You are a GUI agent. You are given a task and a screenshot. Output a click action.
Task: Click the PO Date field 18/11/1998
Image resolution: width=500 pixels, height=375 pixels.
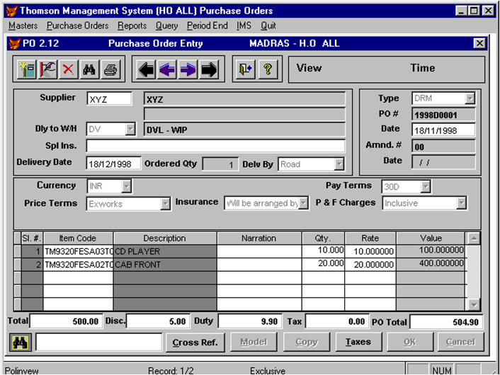point(443,130)
